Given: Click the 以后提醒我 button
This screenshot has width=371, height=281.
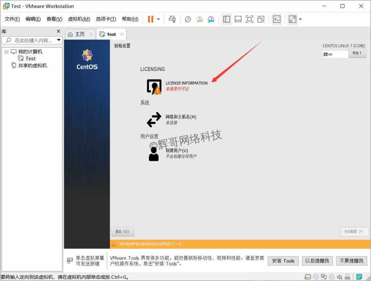Looking at the screenshot, I should (317, 261).
